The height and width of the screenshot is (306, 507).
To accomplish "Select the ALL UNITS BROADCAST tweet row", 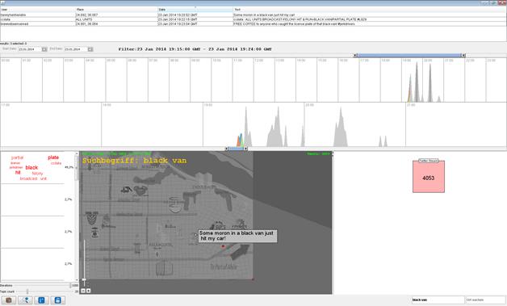I will pos(253,19).
